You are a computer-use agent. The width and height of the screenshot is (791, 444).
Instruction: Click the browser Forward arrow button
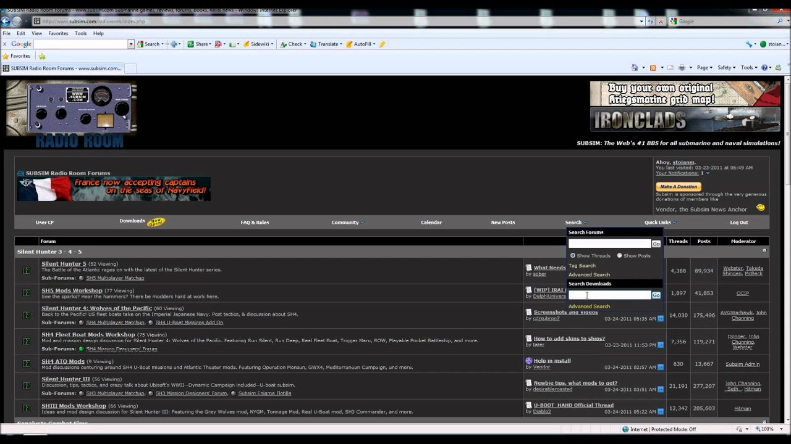(x=17, y=21)
